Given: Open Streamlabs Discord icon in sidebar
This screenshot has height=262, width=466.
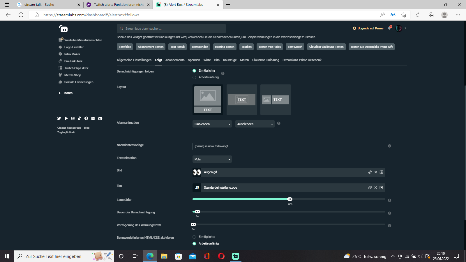Looking at the screenshot, I should (100, 118).
